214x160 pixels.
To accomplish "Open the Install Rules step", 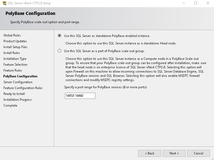I will point(12,53).
